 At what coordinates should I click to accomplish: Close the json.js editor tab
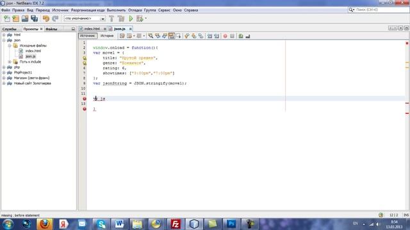point(130,29)
